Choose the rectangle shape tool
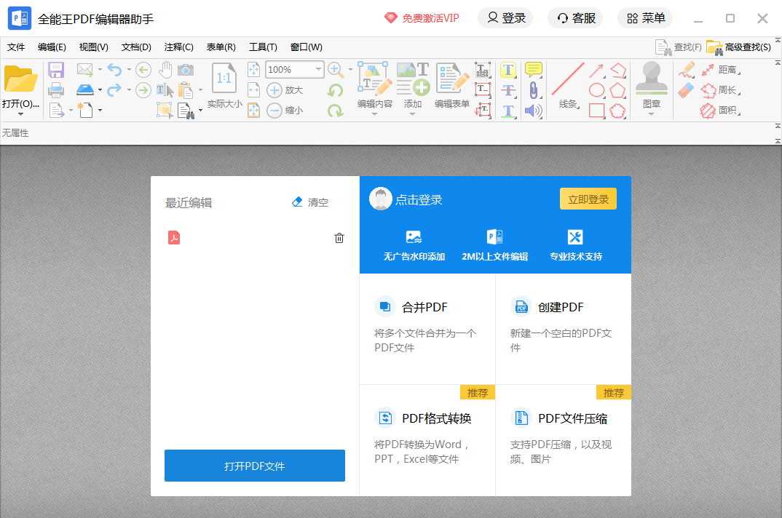Viewport: 782px width, 518px height. pos(597,111)
